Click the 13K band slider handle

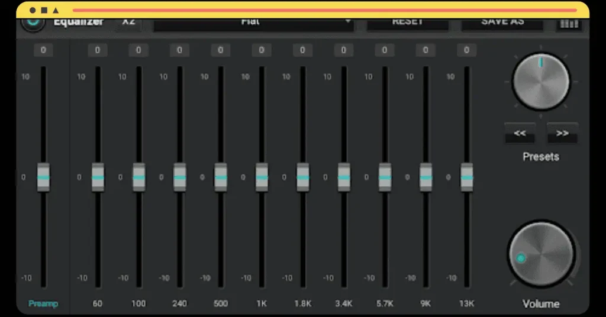pos(466,177)
